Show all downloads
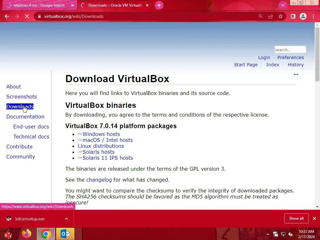The width and height of the screenshot is (320, 240). [x=296, y=218]
